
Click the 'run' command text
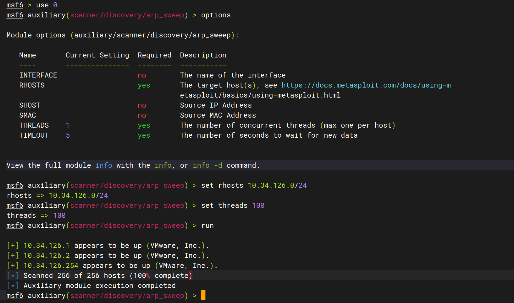pos(208,225)
